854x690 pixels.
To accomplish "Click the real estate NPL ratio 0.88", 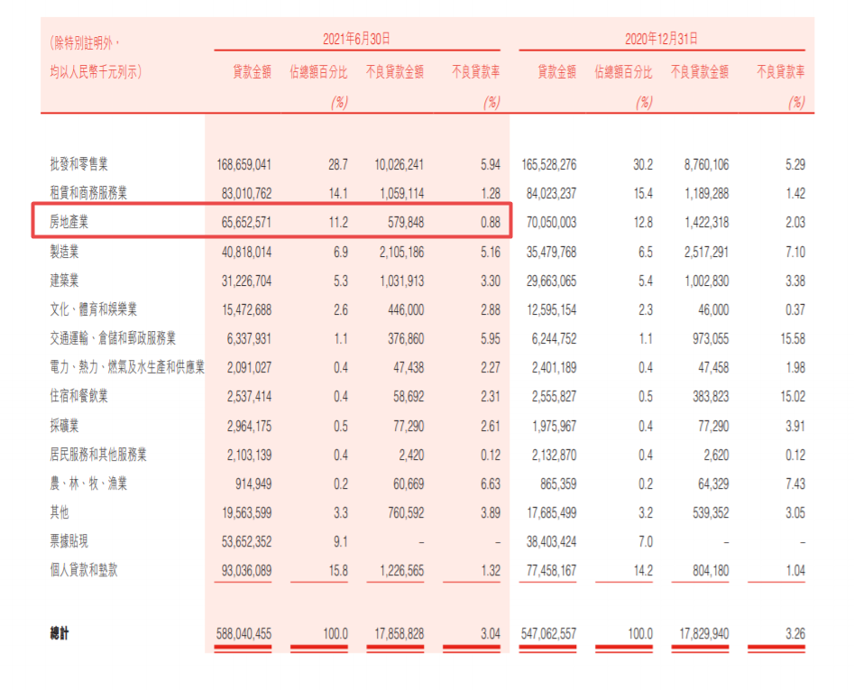I will click(491, 222).
